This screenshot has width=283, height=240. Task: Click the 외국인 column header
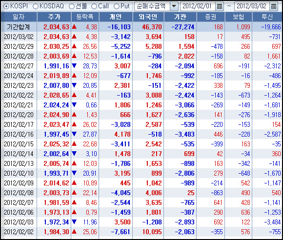(148, 17)
